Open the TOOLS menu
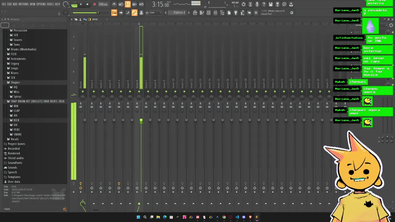This screenshot has width=395, height=222. coord(50,4)
